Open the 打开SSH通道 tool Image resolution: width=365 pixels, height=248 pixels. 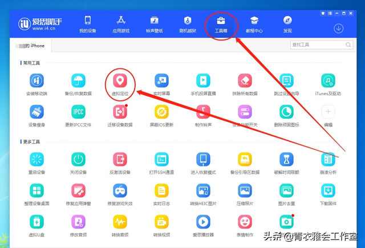point(161,160)
